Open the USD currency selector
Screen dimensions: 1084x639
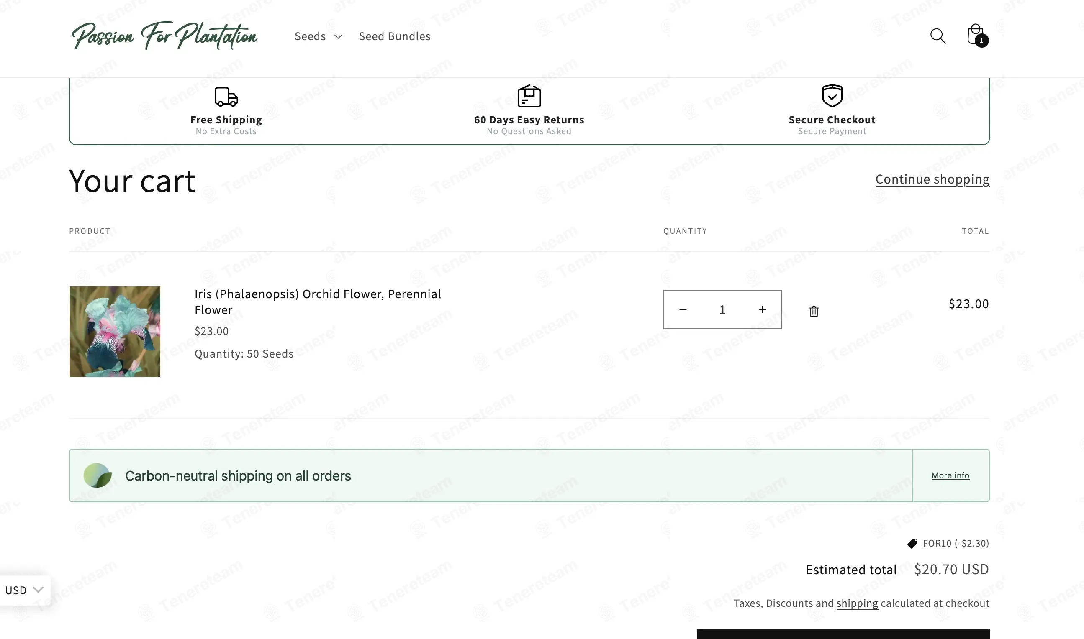click(x=24, y=590)
